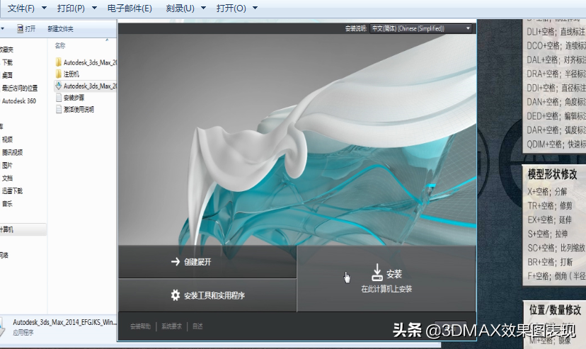The image size is (586, 349).
Task: Click 新建文件夹 in Explorer toolbar
Action: click(x=60, y=29)
